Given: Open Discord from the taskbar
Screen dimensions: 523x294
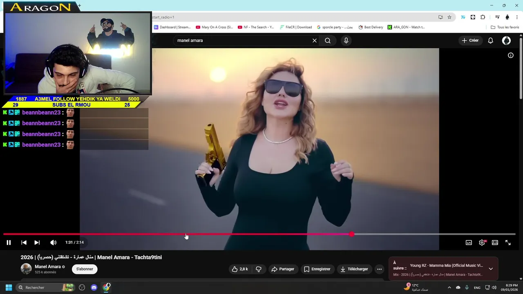Looking at the screenshot, I should pos(94,287).
